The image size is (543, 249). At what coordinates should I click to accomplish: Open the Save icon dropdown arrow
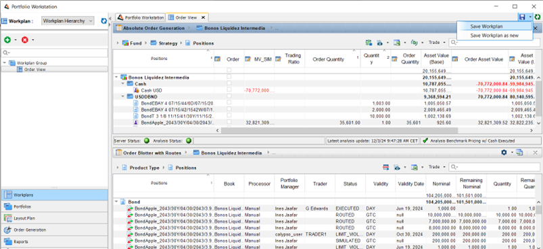coord(530,17)
